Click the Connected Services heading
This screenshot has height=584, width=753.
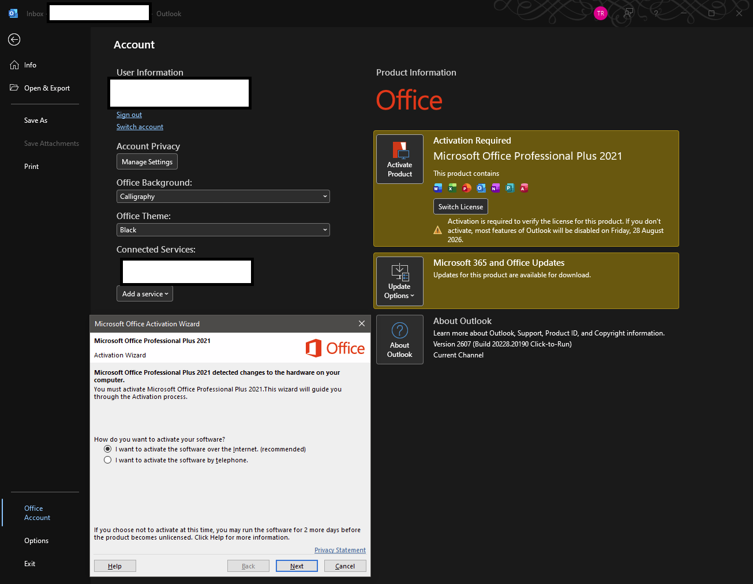(156, 250)
